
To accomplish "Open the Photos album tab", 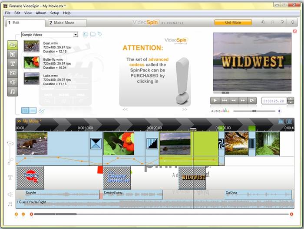I will [x=13, y=73].
